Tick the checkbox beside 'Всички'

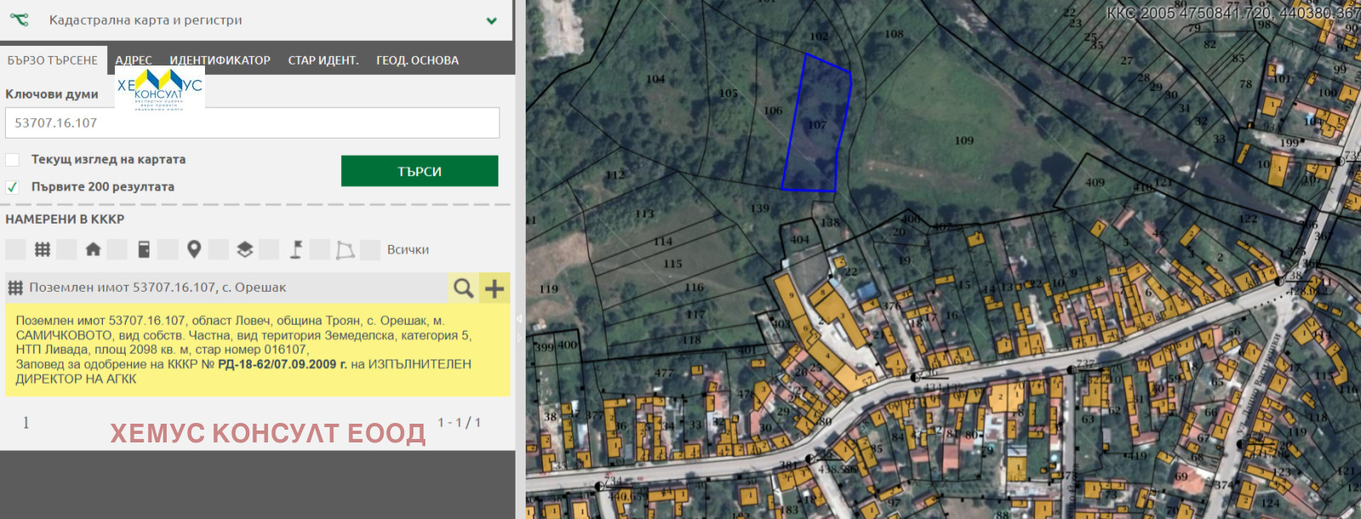click(370, 249)
